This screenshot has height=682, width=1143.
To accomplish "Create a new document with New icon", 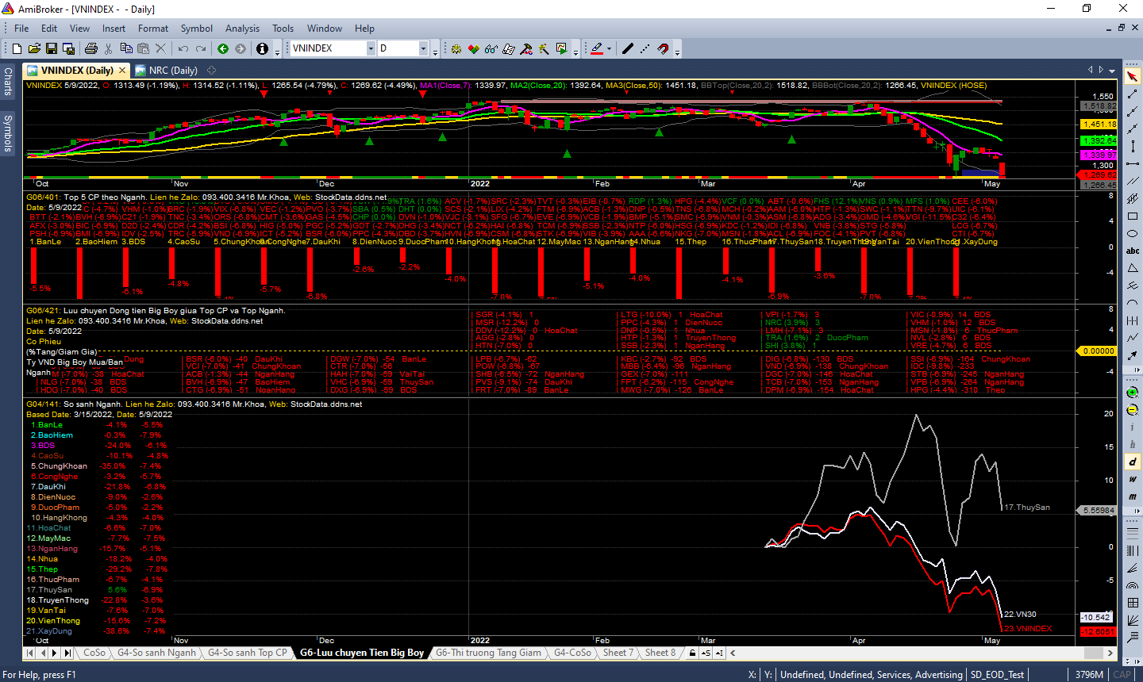I will [17, 48].
